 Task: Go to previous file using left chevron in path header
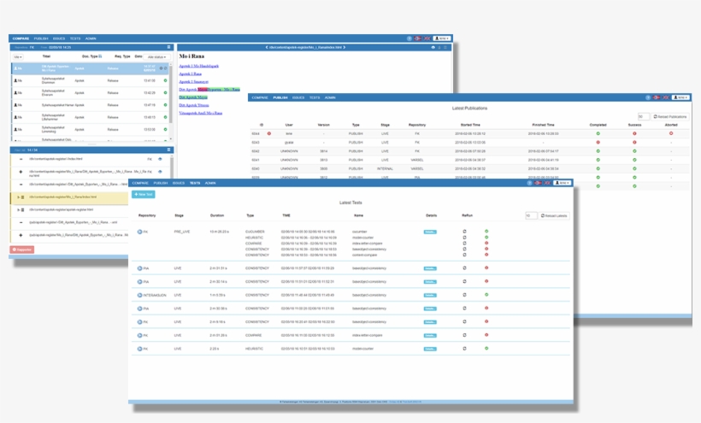tap(267, 47)
